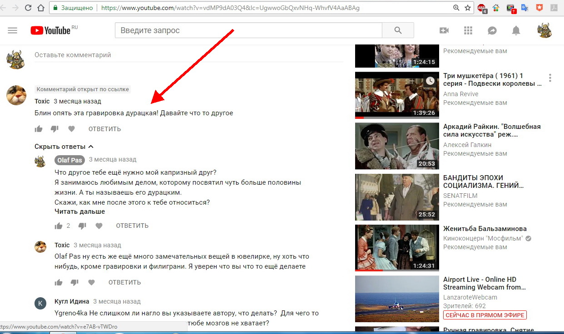Focus the Введите запрос search box
The width and height of the screenshot is (564, 334).
coord(248,30)
